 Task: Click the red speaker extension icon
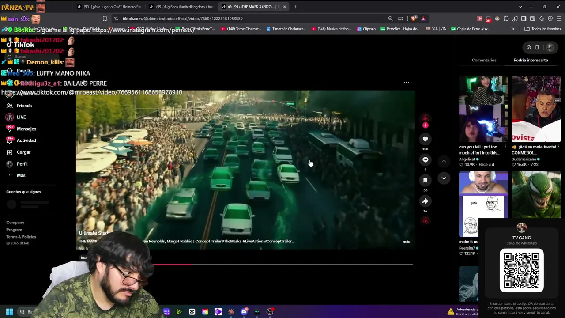point(479,19)
